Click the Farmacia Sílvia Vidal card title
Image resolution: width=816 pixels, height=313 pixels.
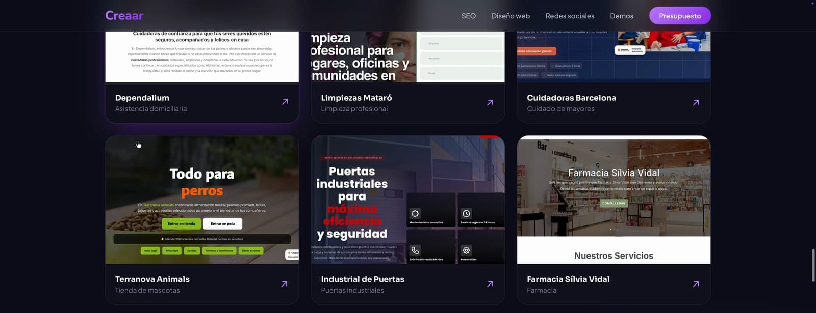568,279
